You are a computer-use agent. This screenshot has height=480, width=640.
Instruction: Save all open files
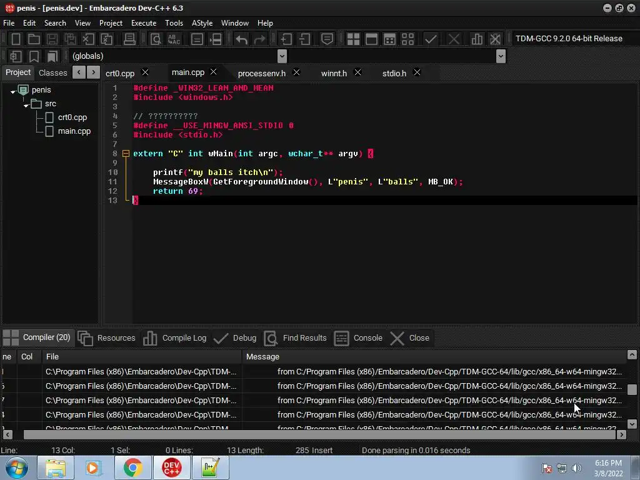click(70, 39)
